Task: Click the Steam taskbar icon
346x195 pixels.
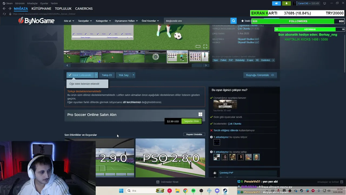Action: pos(225,191)
